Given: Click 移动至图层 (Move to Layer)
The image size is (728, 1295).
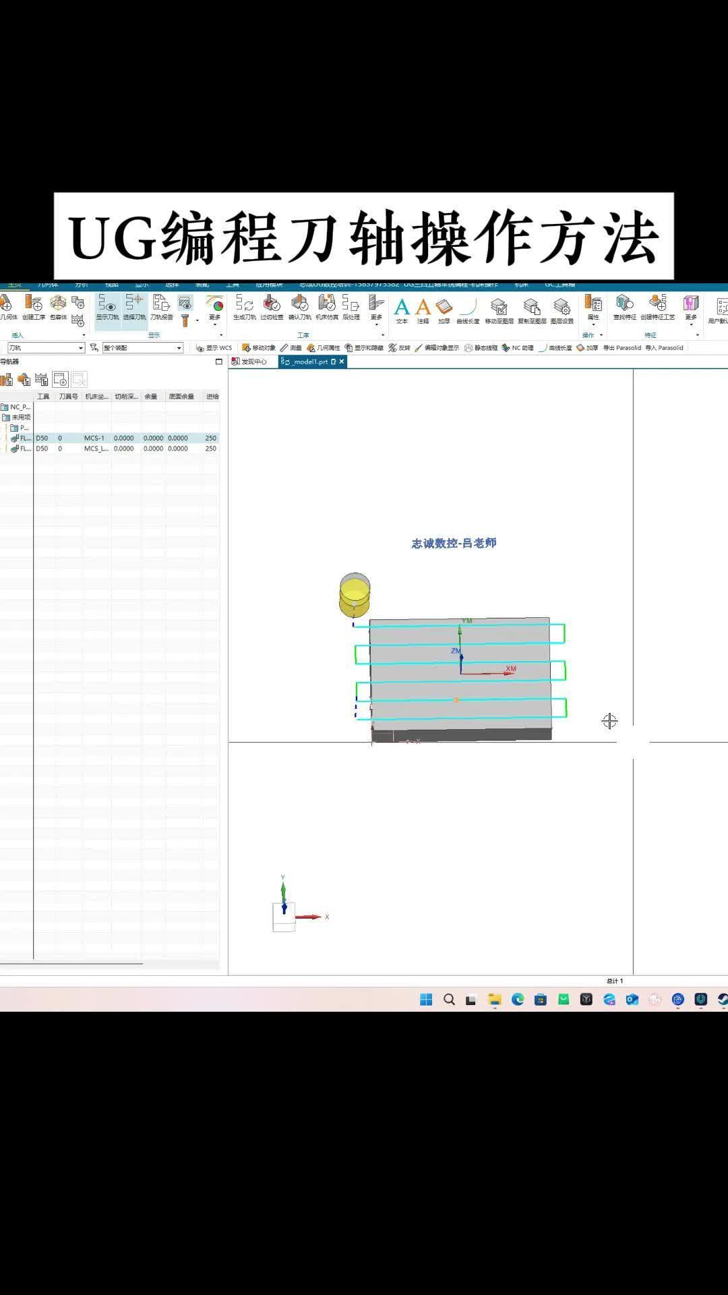Looking at the screenshot, I should [499, 311].
